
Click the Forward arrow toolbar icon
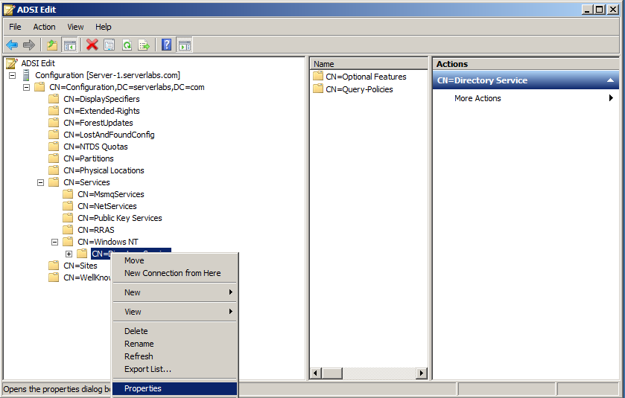(29, 45)
